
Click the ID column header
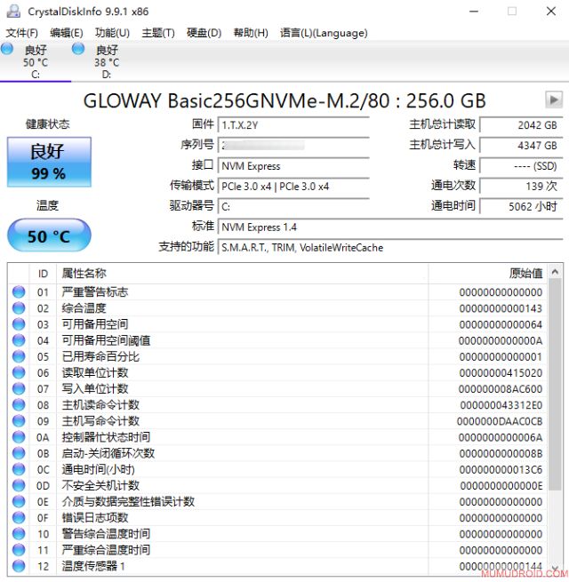(43, 274)
